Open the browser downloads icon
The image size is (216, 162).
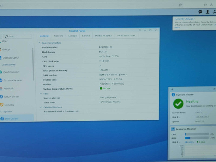tap(211, 5)
